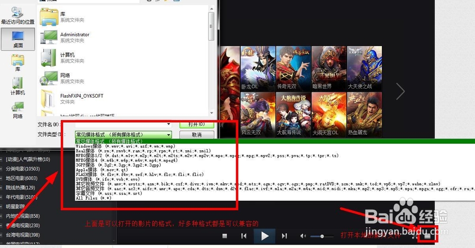Viewport: 475px width, 248px height.
Task: Open the 热血屠龙 game thumbnail
Action: pos(364,114)
